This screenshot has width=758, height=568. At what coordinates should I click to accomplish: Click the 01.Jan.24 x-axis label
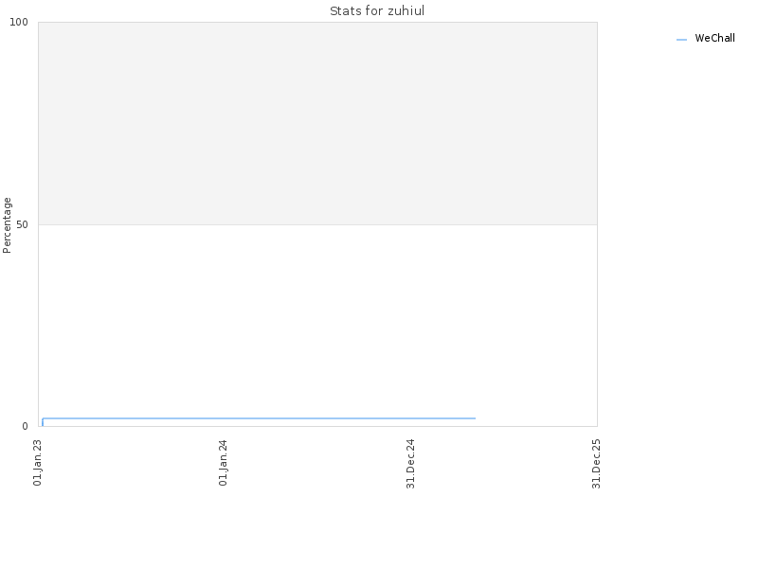point(223,463)
